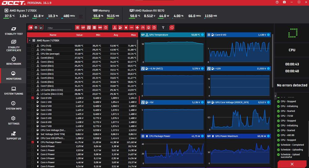
Task: Toggle the frequency gauge sensor filter
Action: 143,27
